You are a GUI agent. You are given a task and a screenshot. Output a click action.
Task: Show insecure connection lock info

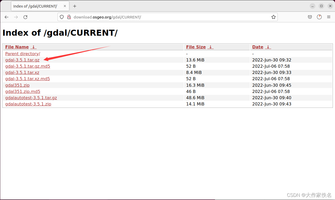pos(69,17)
